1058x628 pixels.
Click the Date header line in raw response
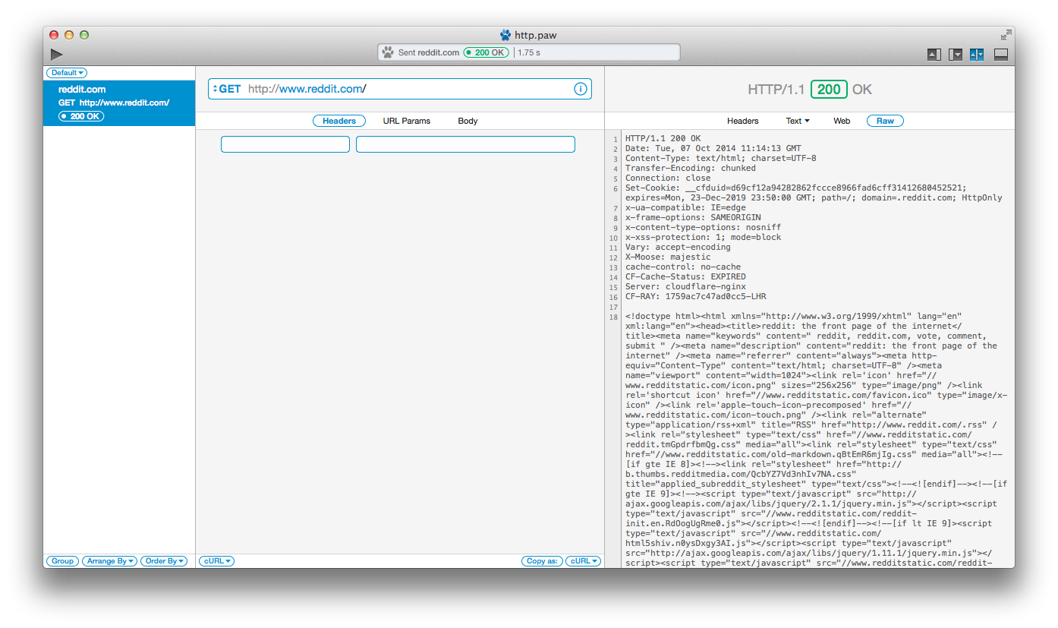(x=713, y=148)
